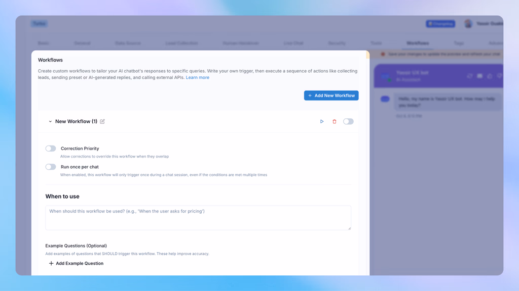
Task: Click the When to use description input field
Action: [x=198, y=217]
